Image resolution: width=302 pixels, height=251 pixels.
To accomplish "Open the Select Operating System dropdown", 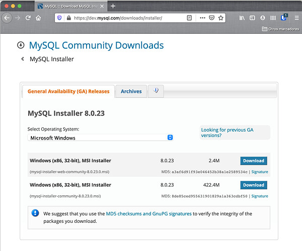I will (100, 138).
